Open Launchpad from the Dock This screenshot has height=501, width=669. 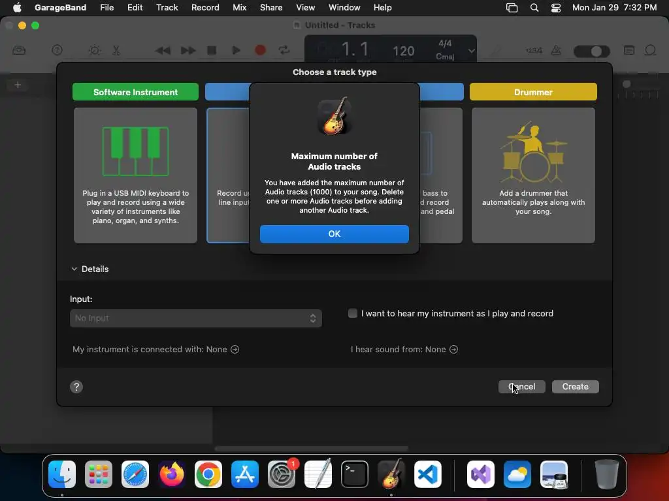click(99, 474)
